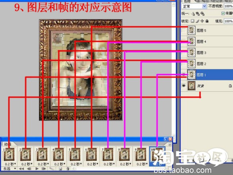Open frame 1 delay 0.2 秒 dropdown
The height and width of the screenshot is (175, 233).
pyautogui.click(x=10, y=164)
